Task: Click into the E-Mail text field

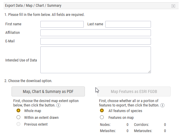Action: (96, 41)
